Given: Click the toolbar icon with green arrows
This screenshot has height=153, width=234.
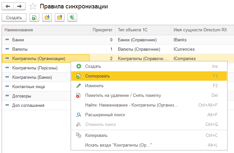Looking at the screenshot, I should pos(72,17).
